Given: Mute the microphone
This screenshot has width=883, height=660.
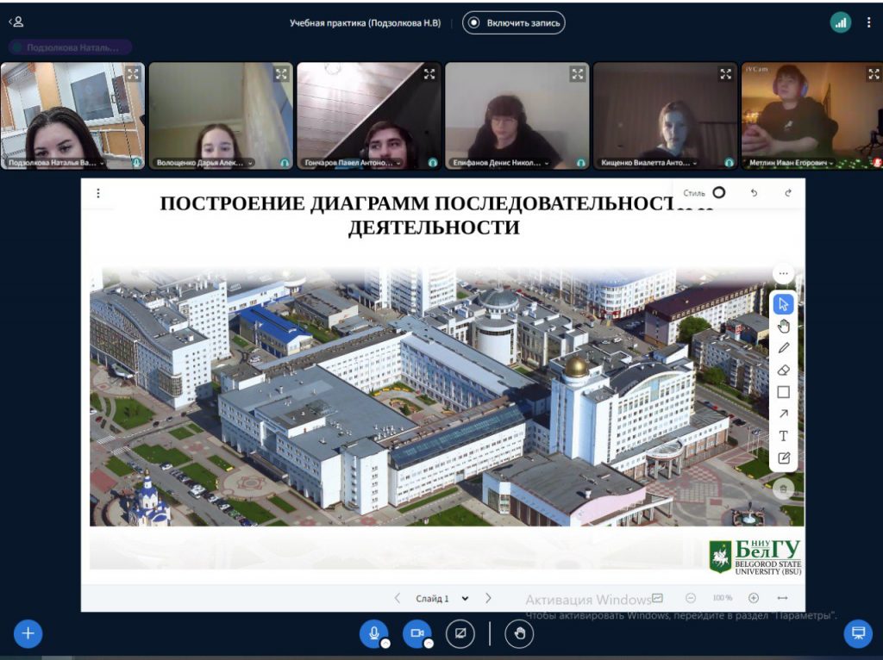Looking at the screenshot, I should 373,633.
